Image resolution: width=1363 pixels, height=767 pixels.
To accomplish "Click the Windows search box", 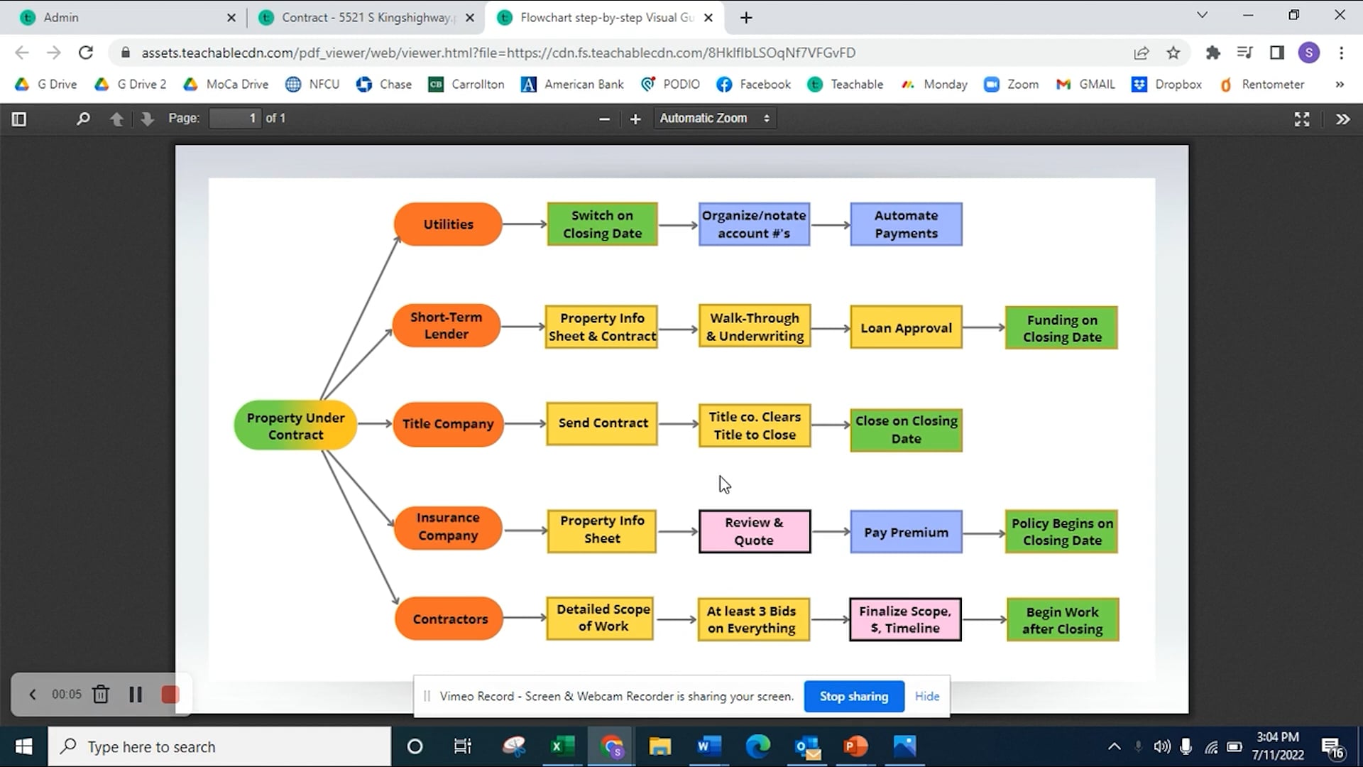I will point(219,746).
